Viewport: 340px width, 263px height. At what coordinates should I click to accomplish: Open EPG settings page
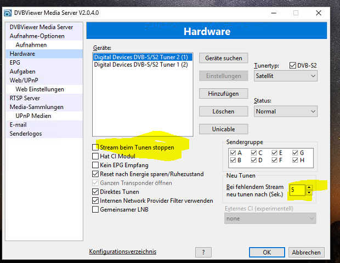44,62
